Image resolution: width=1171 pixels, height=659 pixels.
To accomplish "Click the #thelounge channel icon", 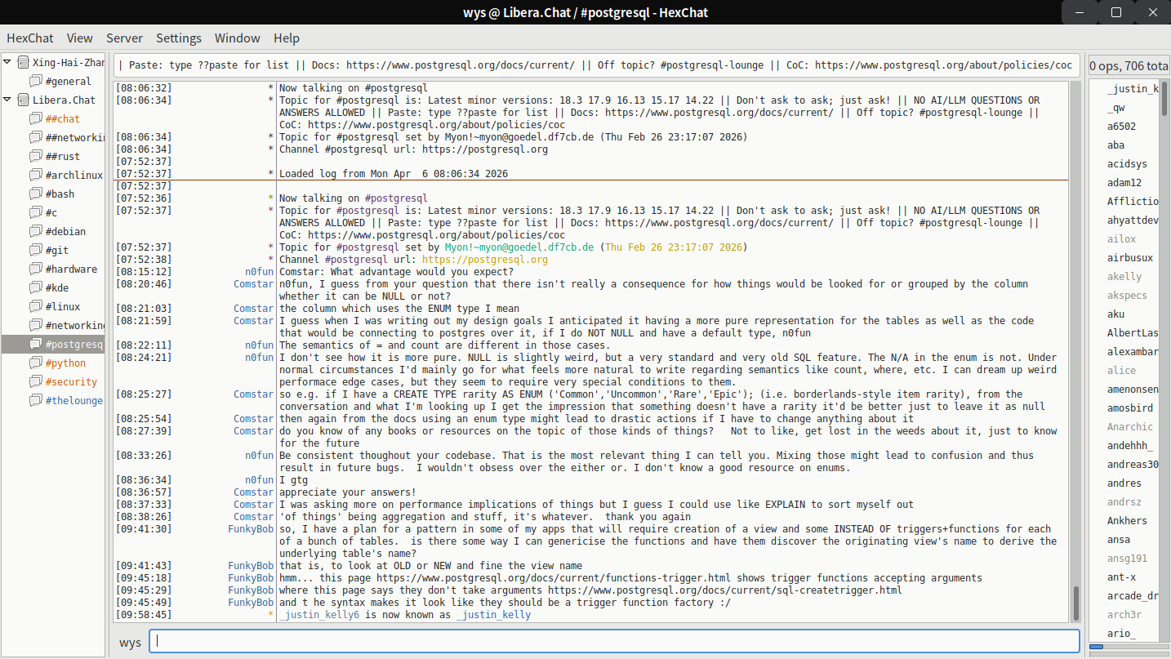I will [35, 400].
